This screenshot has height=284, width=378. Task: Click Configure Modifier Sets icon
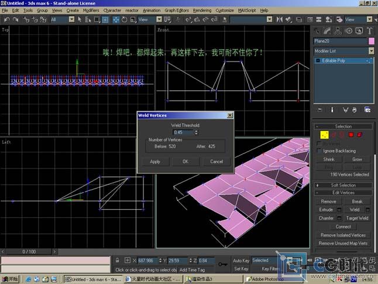point(367,110)
